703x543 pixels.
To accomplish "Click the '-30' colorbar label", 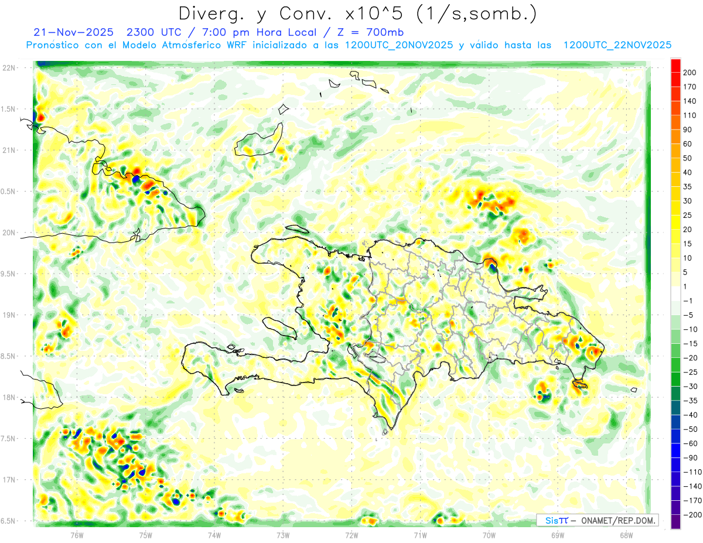I will pyautogui.click(x=690, y=386).
